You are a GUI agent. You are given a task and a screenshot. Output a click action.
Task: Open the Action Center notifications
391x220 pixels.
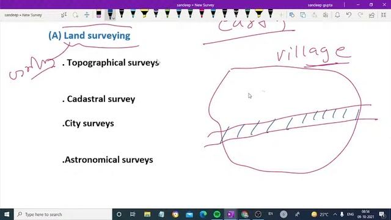382,215
